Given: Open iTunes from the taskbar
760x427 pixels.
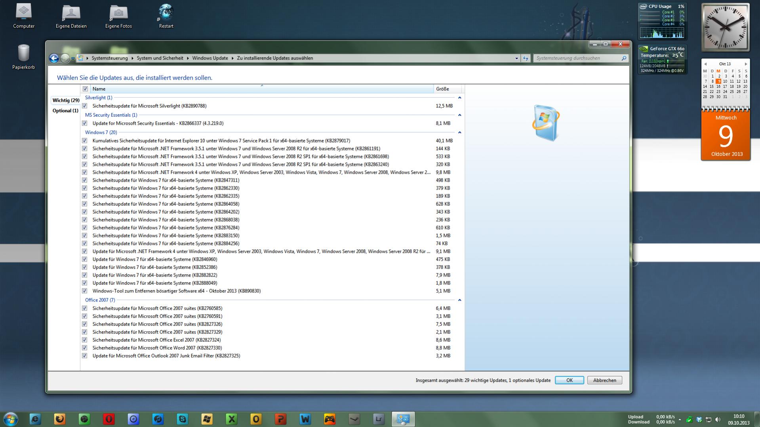Looking at the screenshot, I should click(158, 419).
